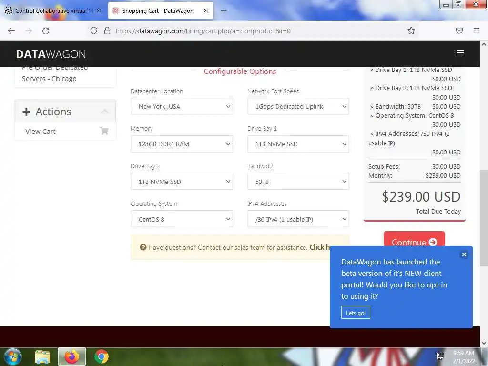Open the Datacenter Location dropdown

point(182,106)
